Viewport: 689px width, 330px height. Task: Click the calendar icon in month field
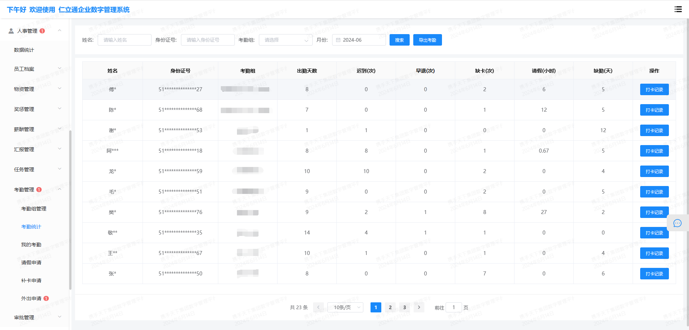coord(338,40)
